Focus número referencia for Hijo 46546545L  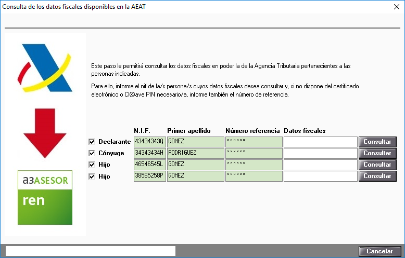click(254, 165)
